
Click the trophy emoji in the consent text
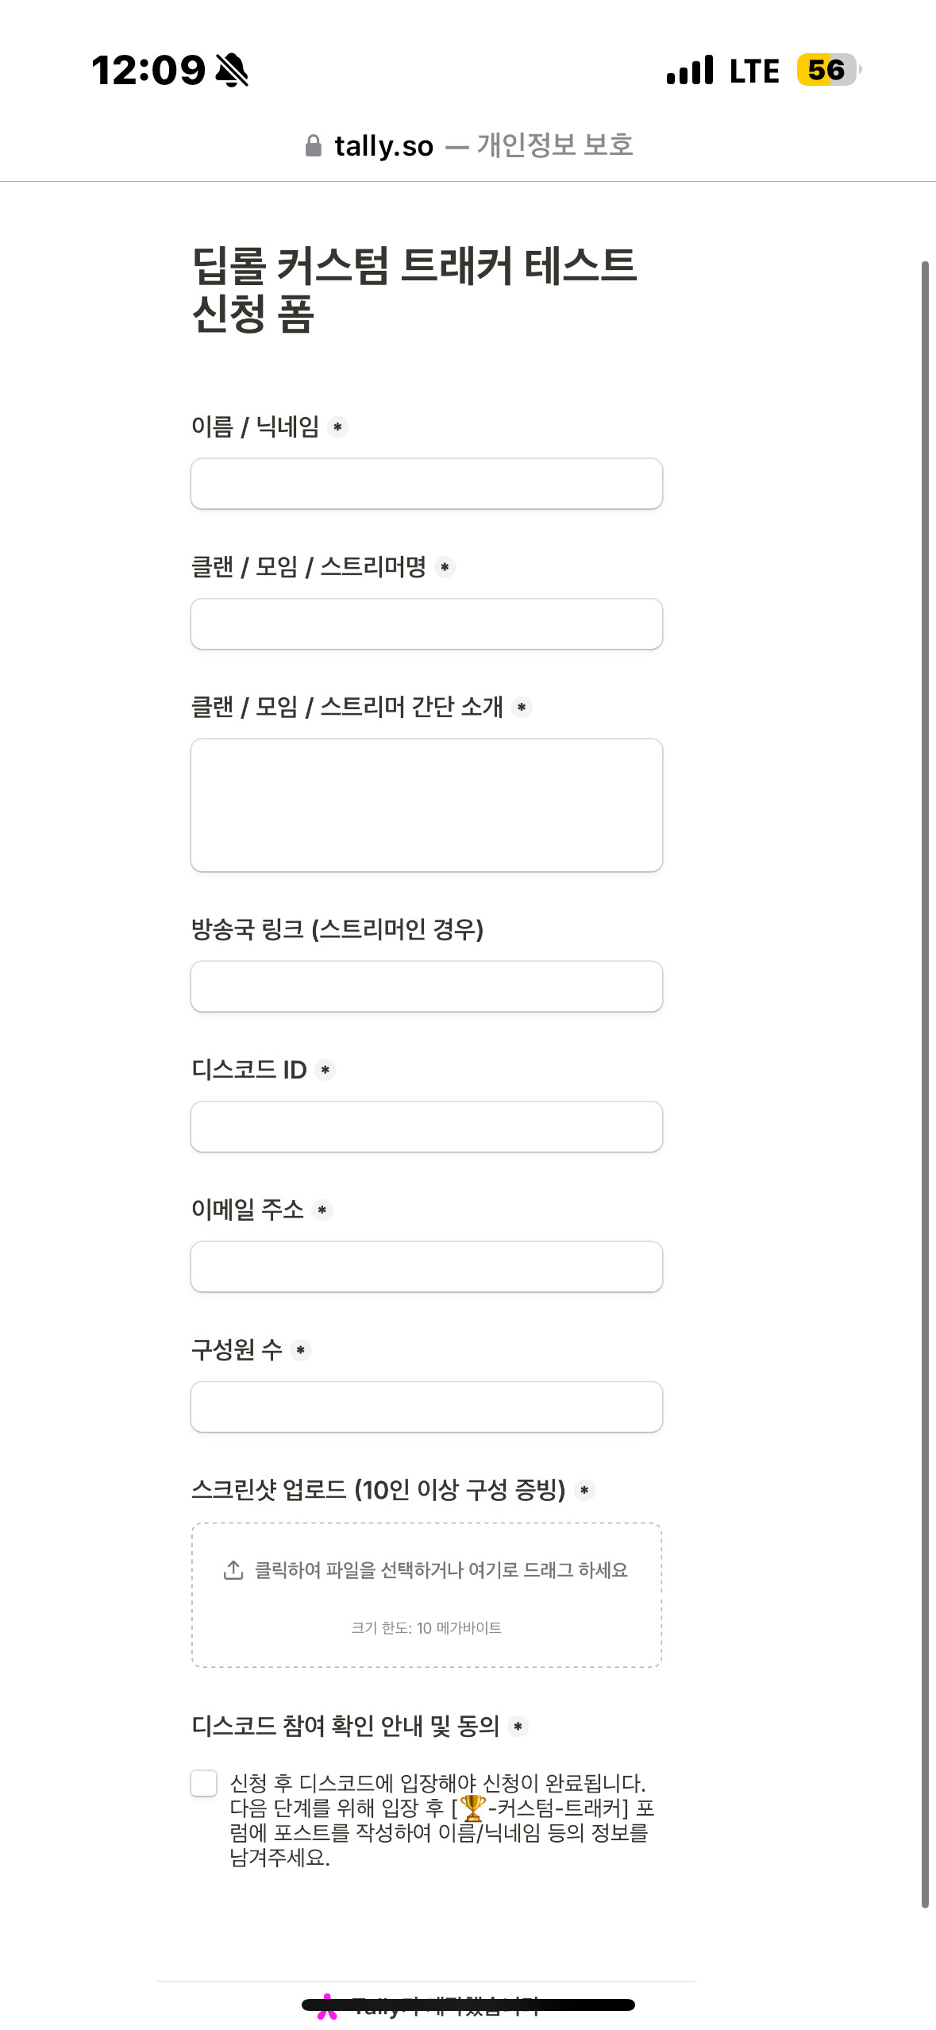tap(473, 1808)
